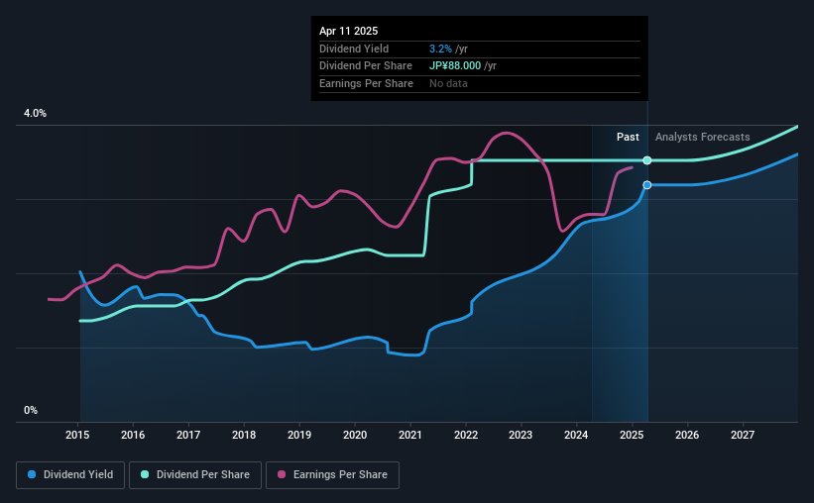The width and height of the screenshot is (814, 503).
Task: Click the 'JP¥88.000' dividend per share value
Action: click(455, 66)
